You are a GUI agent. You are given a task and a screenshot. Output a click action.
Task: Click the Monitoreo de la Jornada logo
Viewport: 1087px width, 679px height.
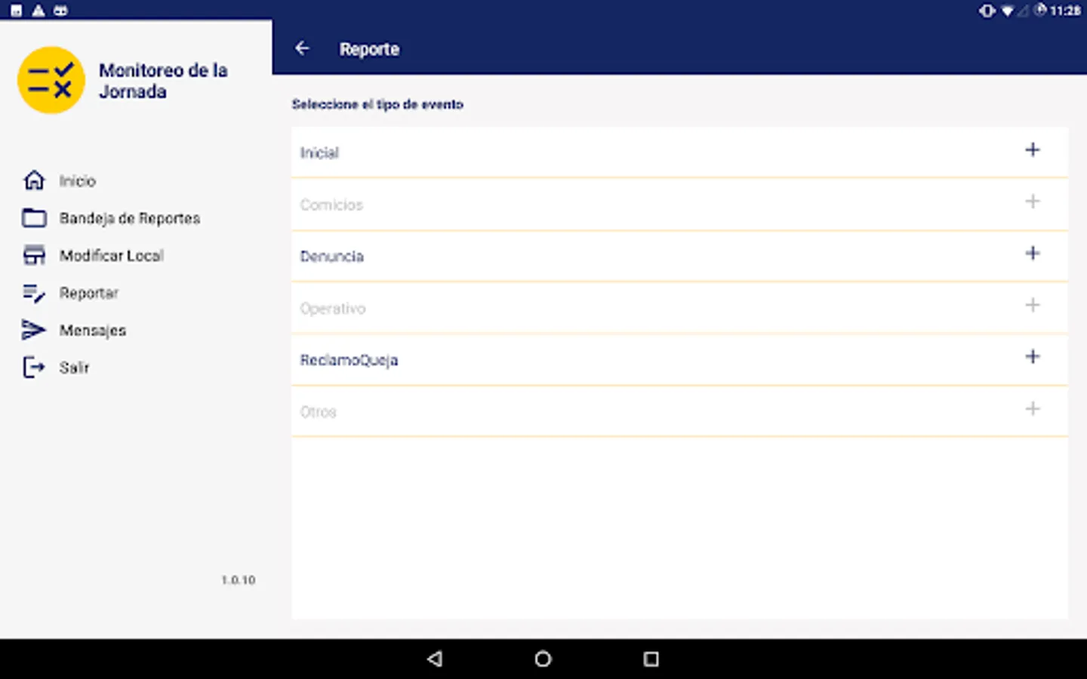pyautogui.click(x=51, y=80)
